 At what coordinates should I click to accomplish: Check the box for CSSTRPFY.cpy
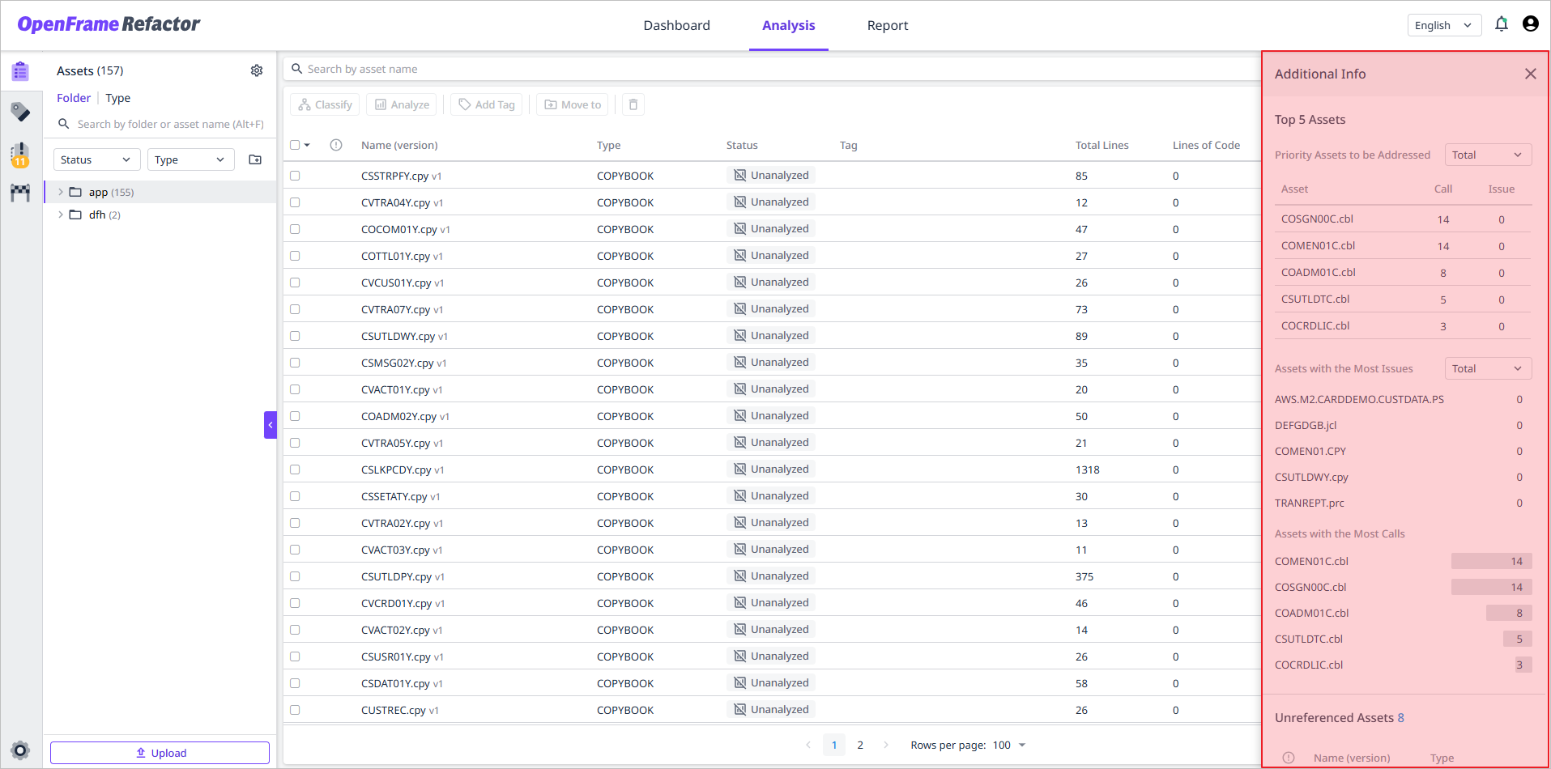(x=295, y=176)
